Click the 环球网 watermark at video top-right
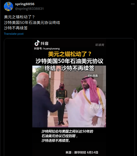This screenshot has height=156, width=137. [x=100, y=45]
